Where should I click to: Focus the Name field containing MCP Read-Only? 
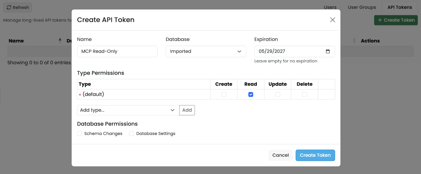tap(117, 51)
